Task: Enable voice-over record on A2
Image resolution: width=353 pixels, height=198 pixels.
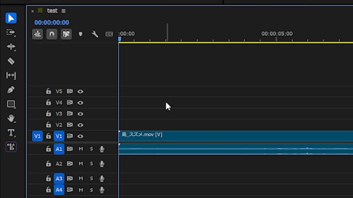Action: 102,164
